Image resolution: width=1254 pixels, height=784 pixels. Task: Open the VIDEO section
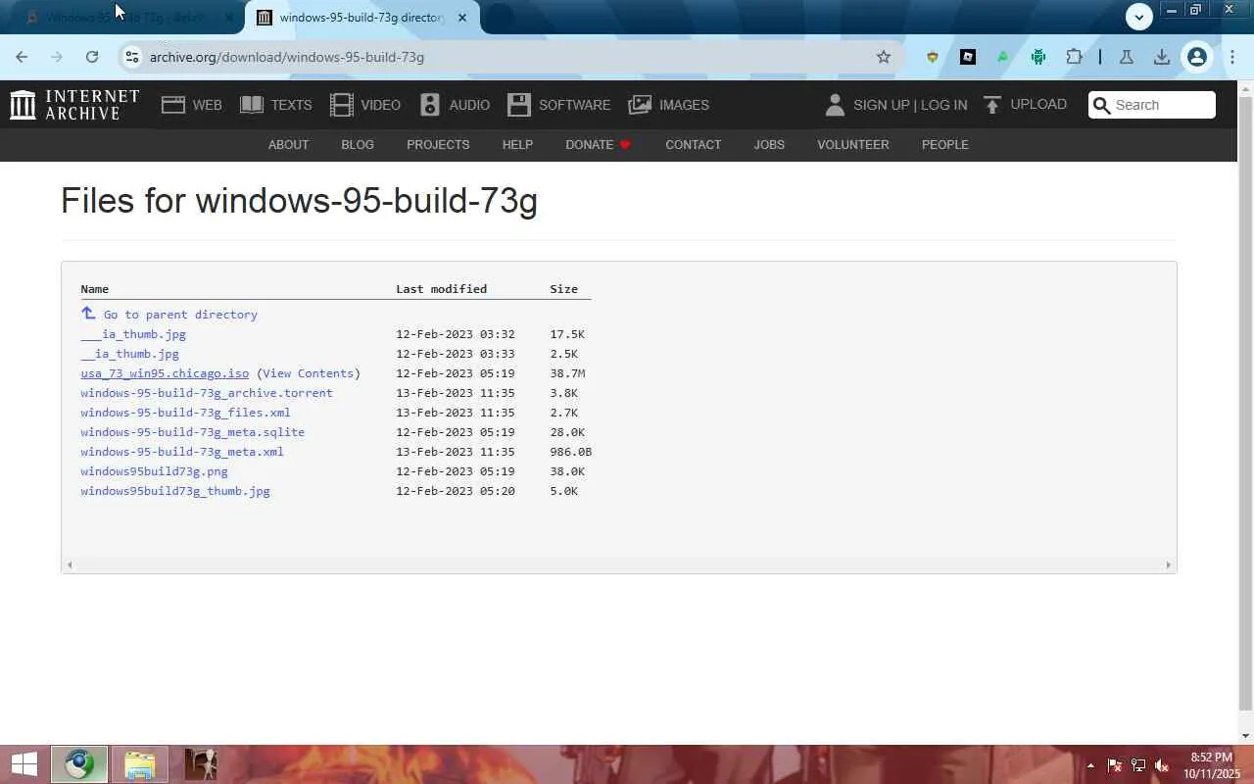365,105
